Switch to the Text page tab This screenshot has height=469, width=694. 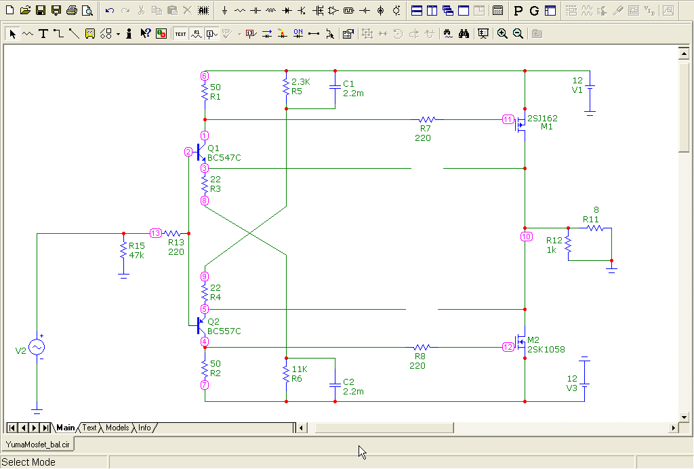89,428
